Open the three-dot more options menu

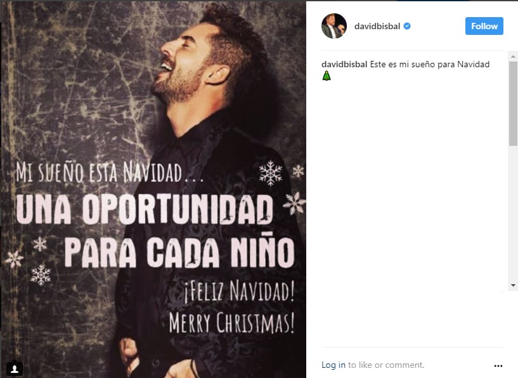tap(498, 366)
